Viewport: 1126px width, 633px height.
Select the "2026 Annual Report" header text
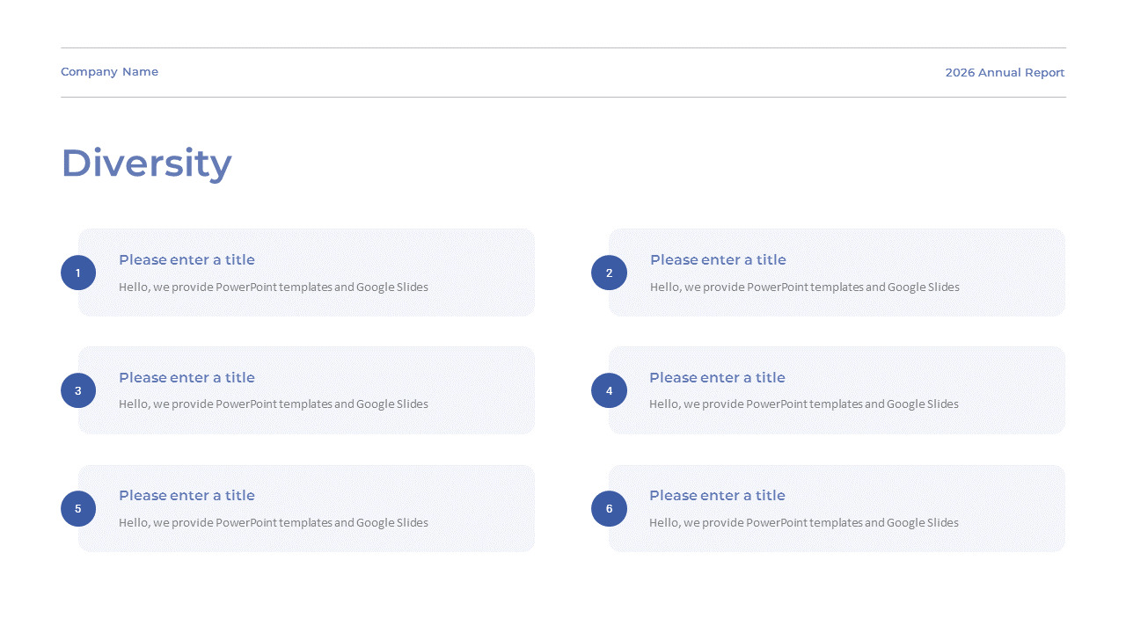(1005, 73)
